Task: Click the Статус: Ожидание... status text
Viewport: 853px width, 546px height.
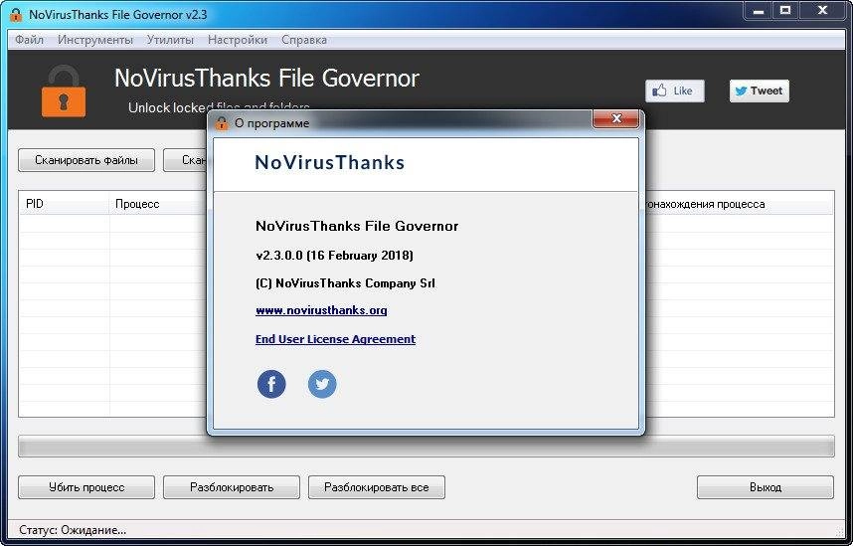Action: pos(73,530)
